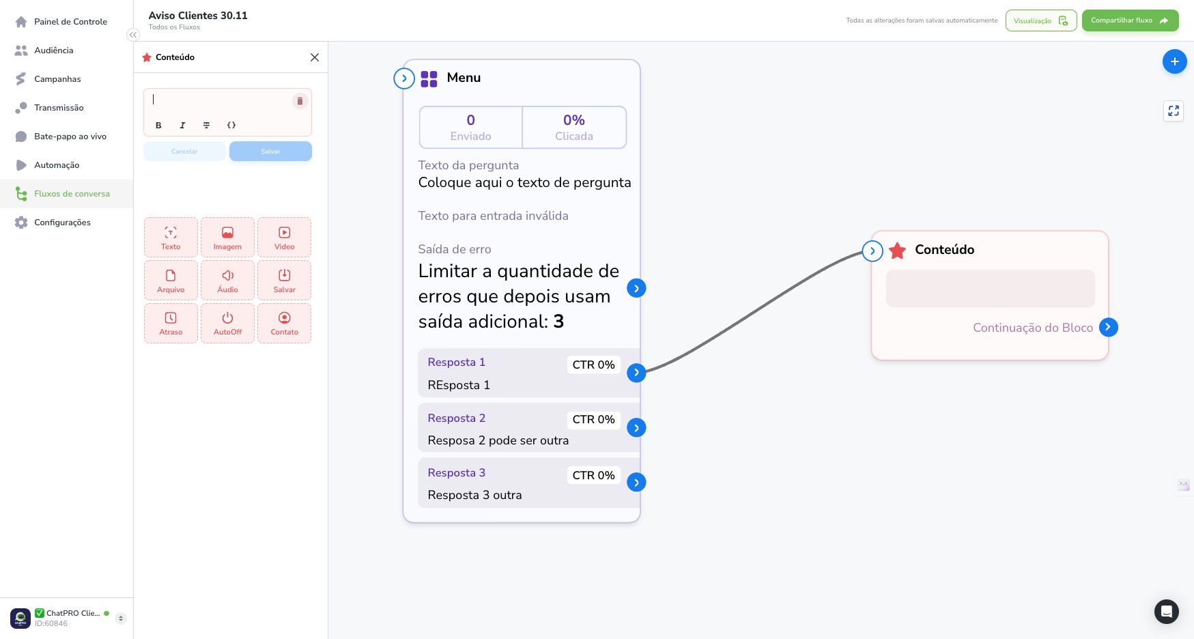Select Resposta 2 answer row
1194x639 pixels.
tap(528, 428)
